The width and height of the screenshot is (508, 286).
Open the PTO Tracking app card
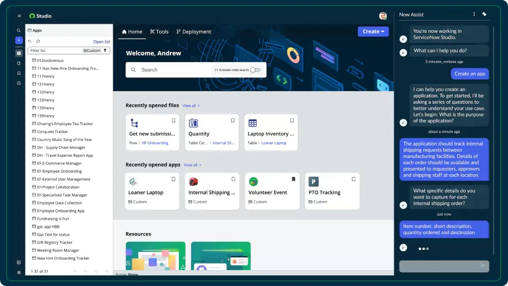[x=332, y=191]
